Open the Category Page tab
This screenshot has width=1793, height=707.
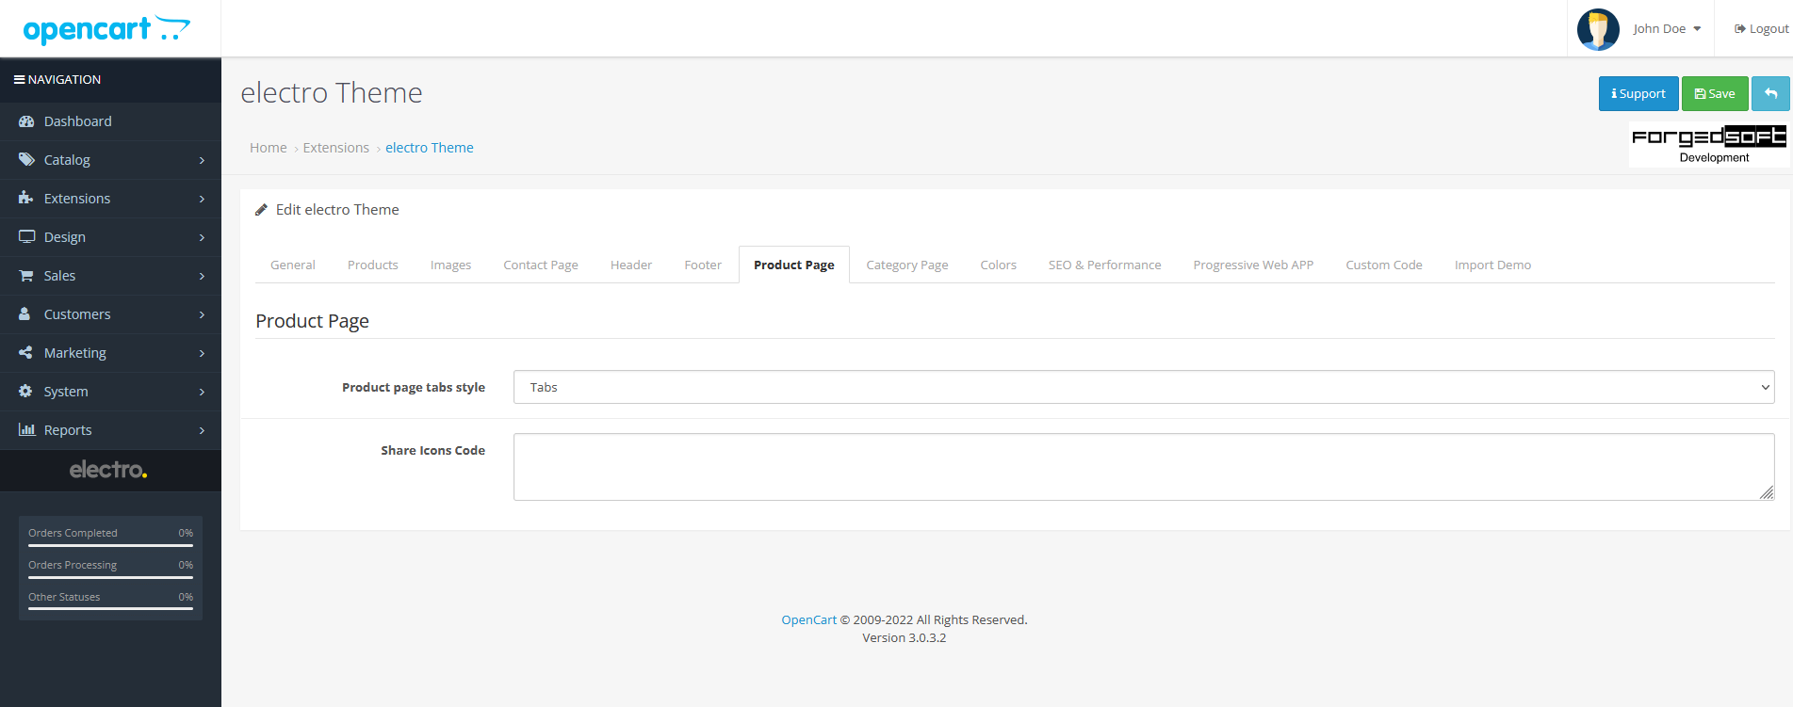click(907, 265)
